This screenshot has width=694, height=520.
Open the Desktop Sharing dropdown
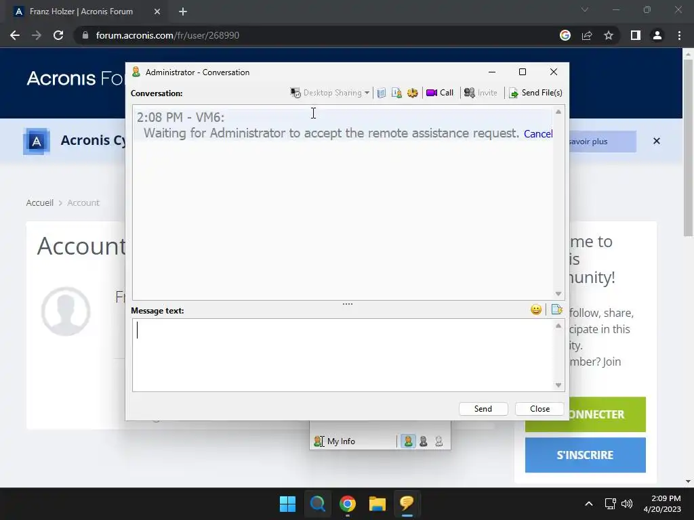tap(330, 93)
